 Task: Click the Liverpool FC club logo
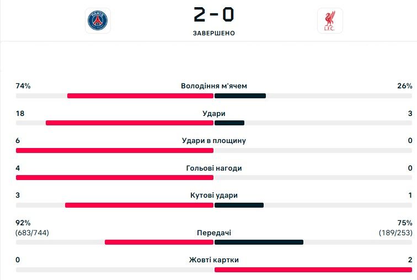point(329,21)
